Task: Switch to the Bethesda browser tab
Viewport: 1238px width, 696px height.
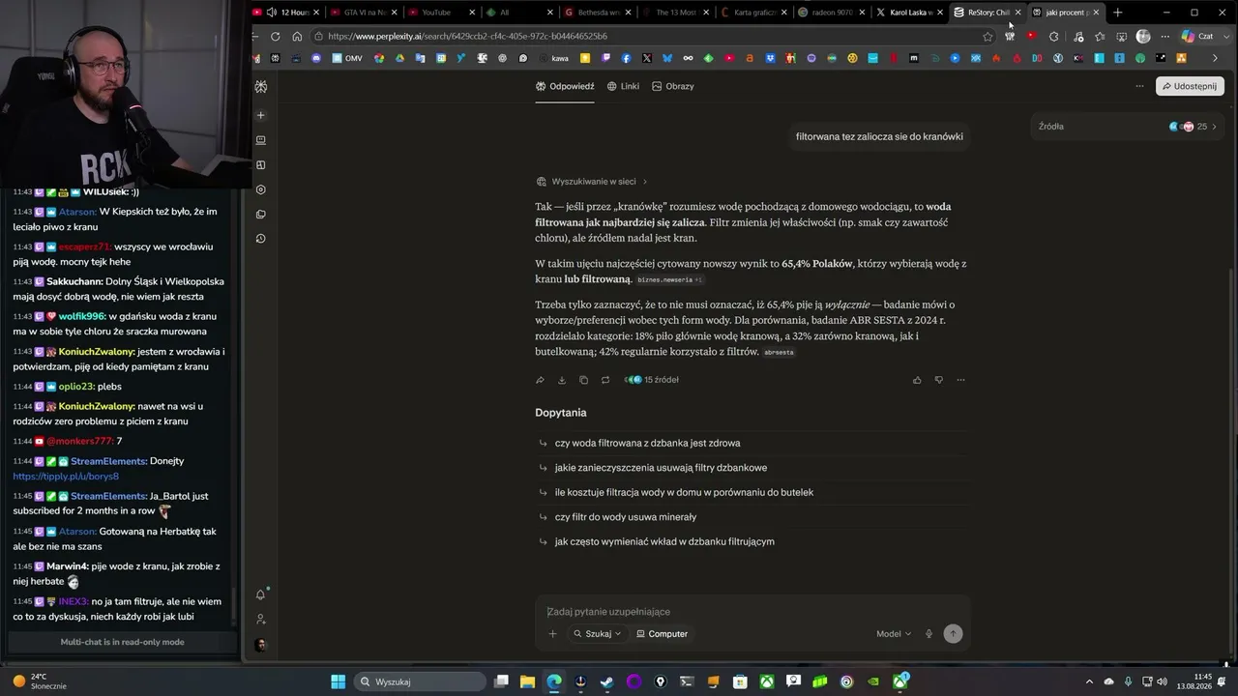Action: coord(600,13)
